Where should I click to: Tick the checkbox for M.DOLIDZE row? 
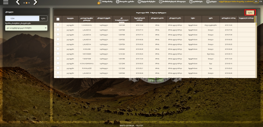point(58,49)
